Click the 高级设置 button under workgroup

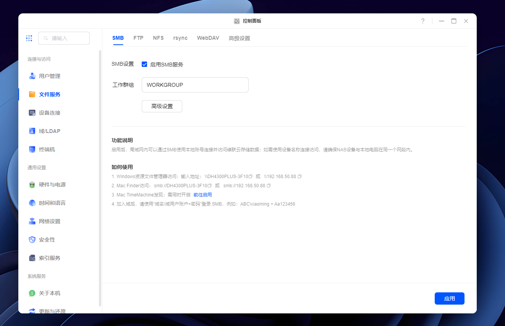pyautogui.click(x=162, y=106)
